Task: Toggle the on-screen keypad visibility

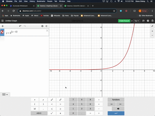Action: pos(5,94)
